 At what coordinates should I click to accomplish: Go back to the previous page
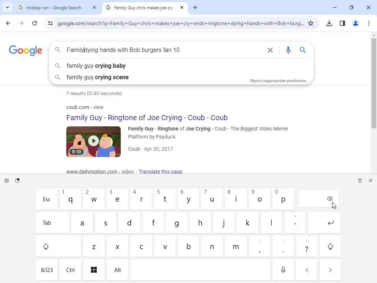point(8,23)
